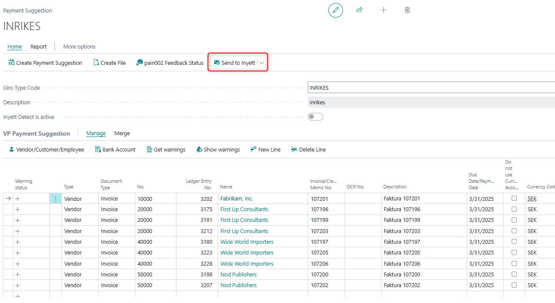
Task: Click Send to Inyett
Action: 234,63
